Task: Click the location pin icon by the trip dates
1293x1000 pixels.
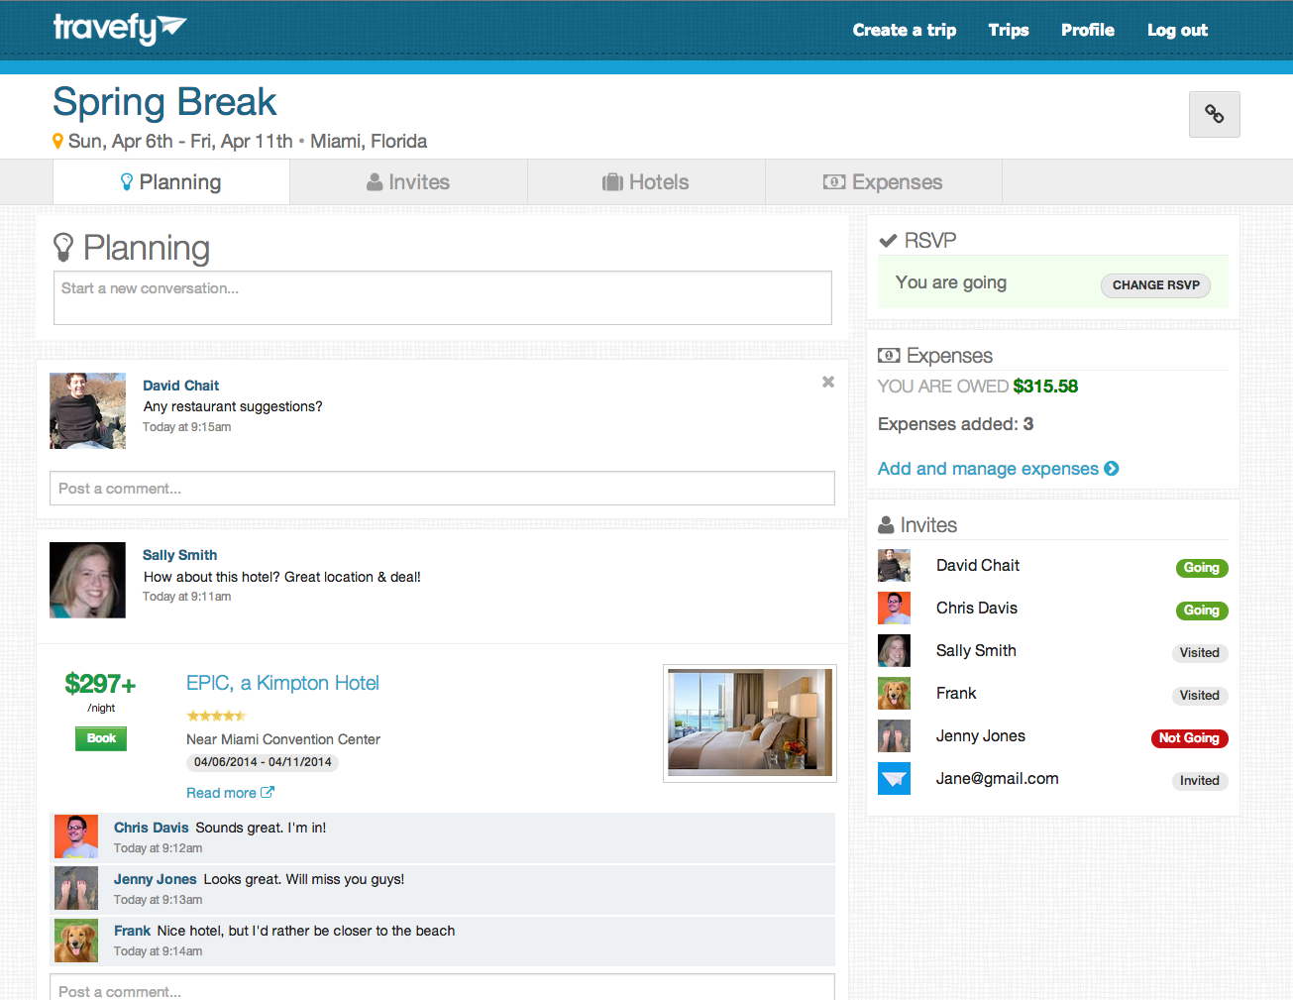Action: [58, 142]
